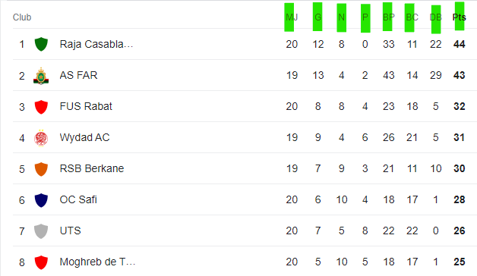Click the OC Safi navy shield icon
This screenshot has width=477, height=276.
(41, 200)
